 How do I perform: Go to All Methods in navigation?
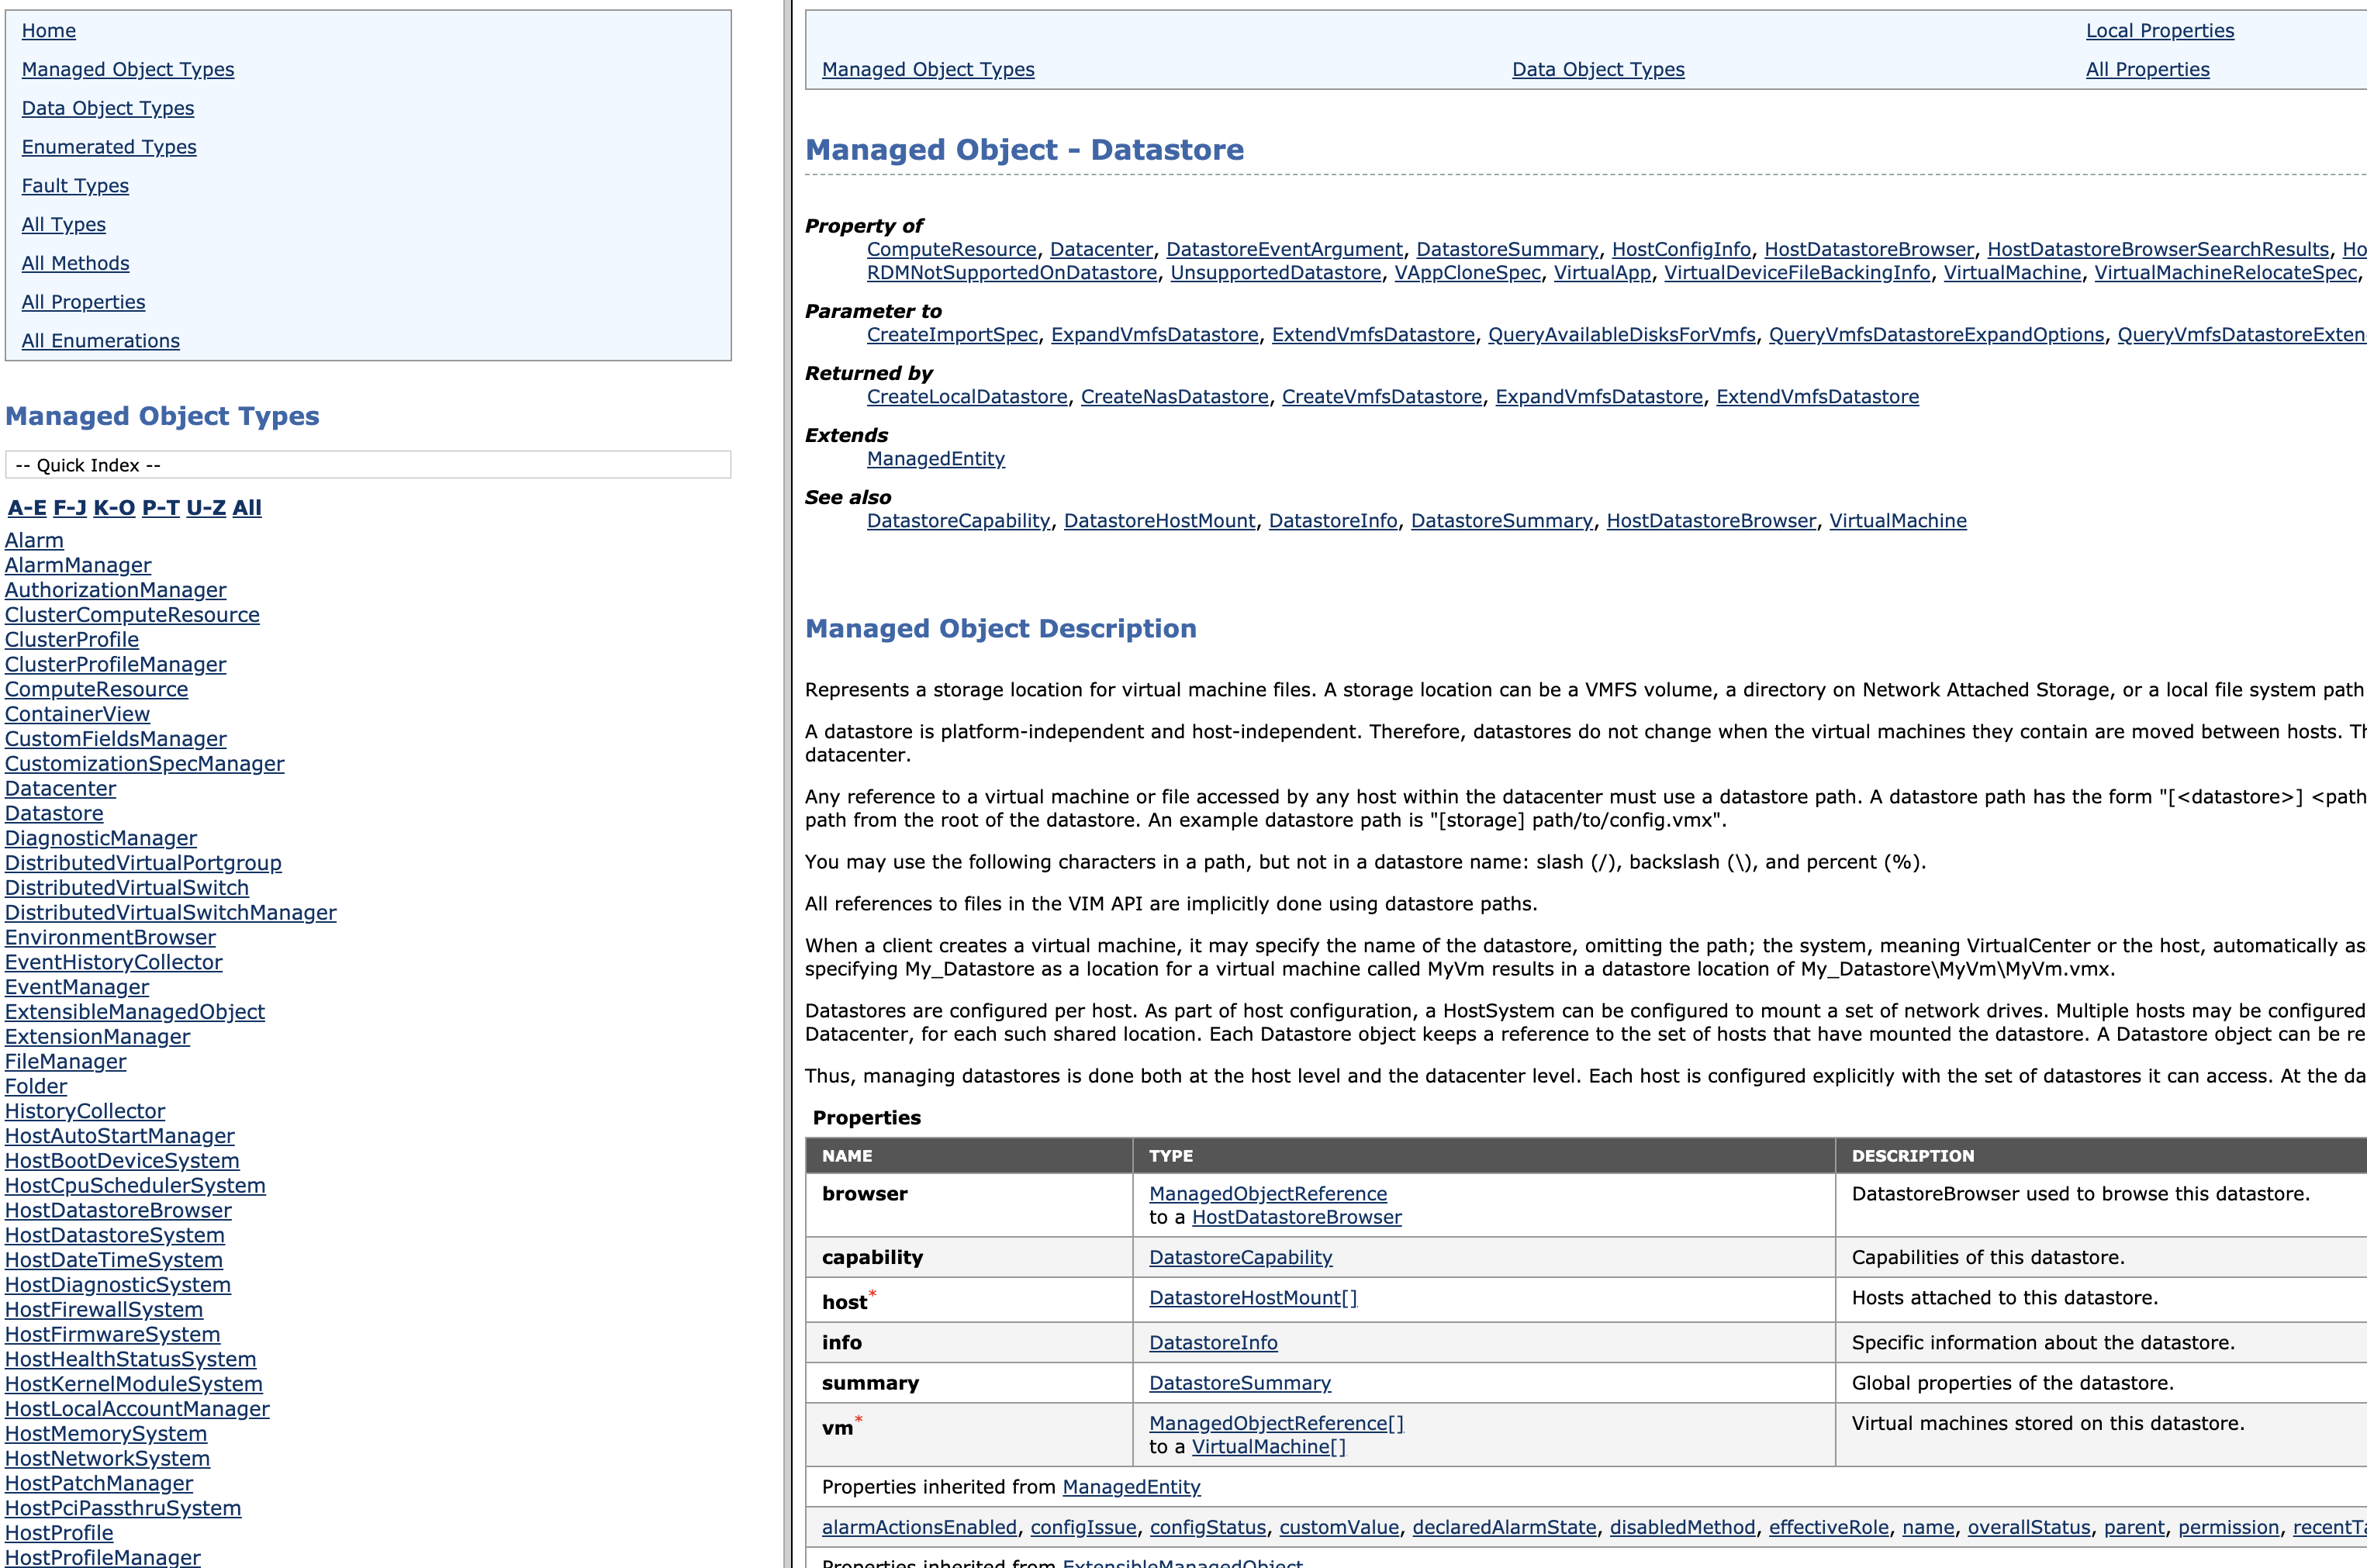[x=75, y=263]
